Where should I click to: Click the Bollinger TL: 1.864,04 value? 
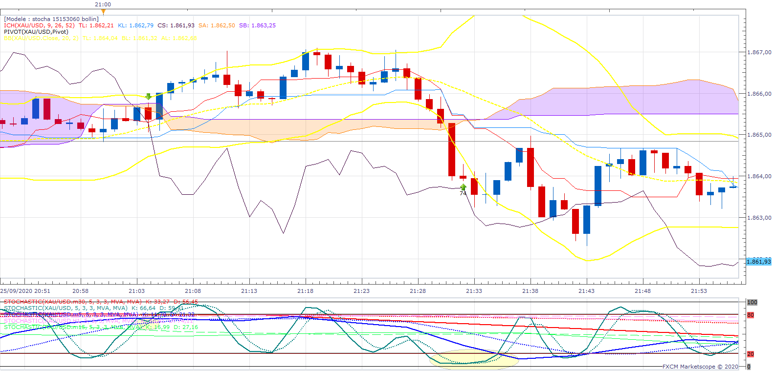[x=100, y=38]
